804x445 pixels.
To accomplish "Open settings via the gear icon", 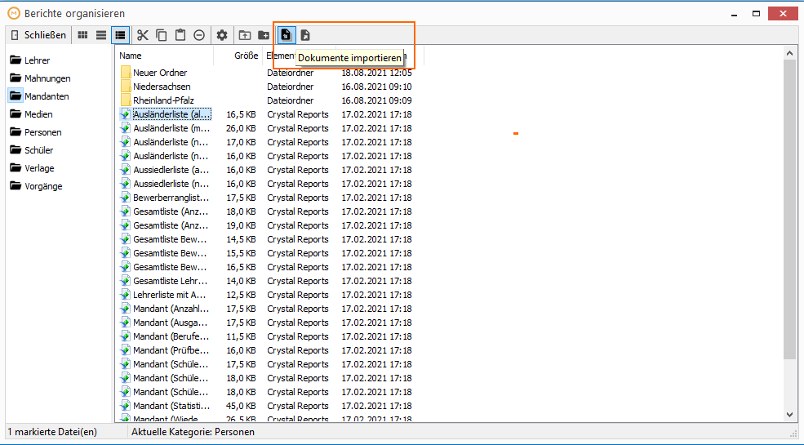I will [x=221, y=35].
